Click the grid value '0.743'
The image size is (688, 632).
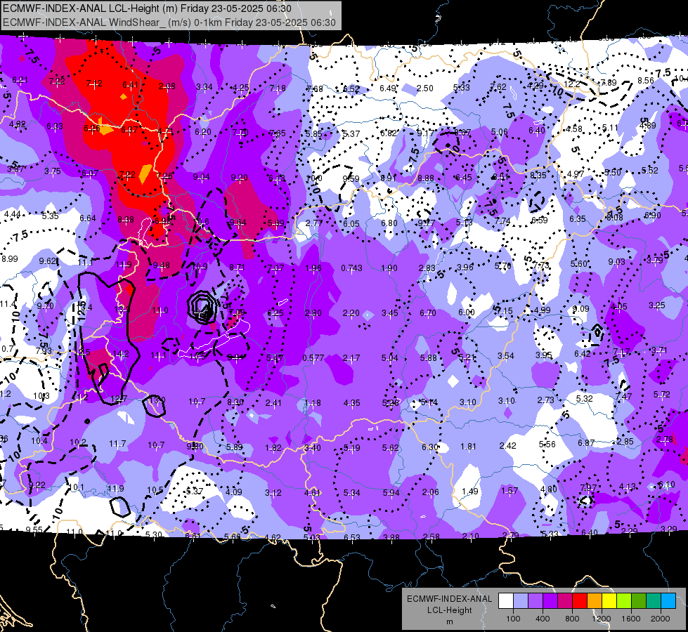coord(352,268)
